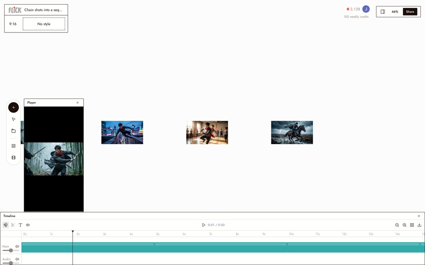Screen dimensions: 425x265
Task: Click the Share button
Action: pyautogui.click(x=410, y=12)
